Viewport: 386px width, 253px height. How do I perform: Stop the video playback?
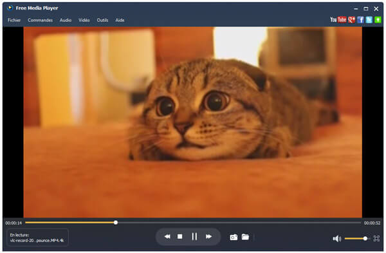[x=180, y=237]
